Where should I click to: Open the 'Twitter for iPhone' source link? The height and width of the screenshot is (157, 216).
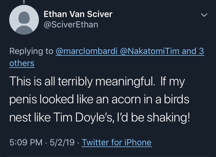pyautogui.click(x=117, y=142)
